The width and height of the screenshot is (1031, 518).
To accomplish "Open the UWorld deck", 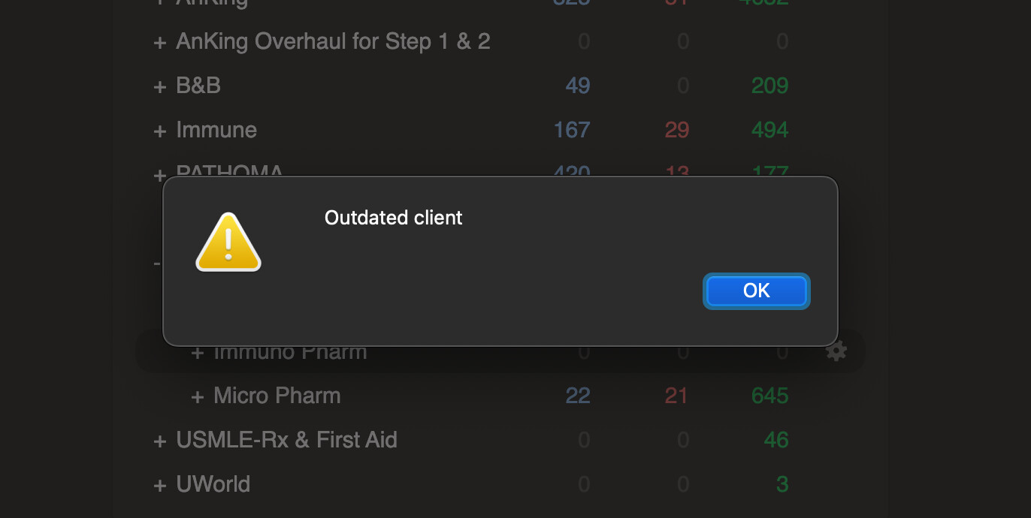I will (x=213, y=484).
